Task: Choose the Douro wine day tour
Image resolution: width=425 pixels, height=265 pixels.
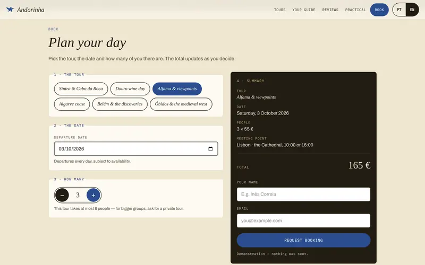Action: tap(130, 89)
